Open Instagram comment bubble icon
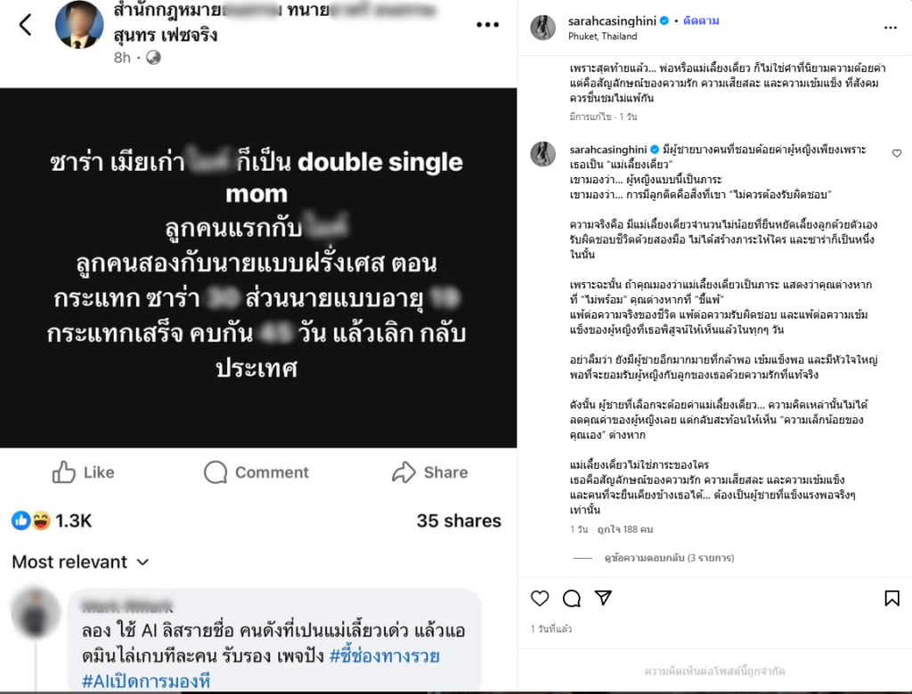This screenshot has height=694, width=912. click(x=572, y=598)
